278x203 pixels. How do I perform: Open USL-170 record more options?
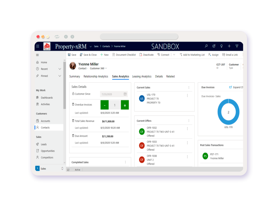[187, 96]
